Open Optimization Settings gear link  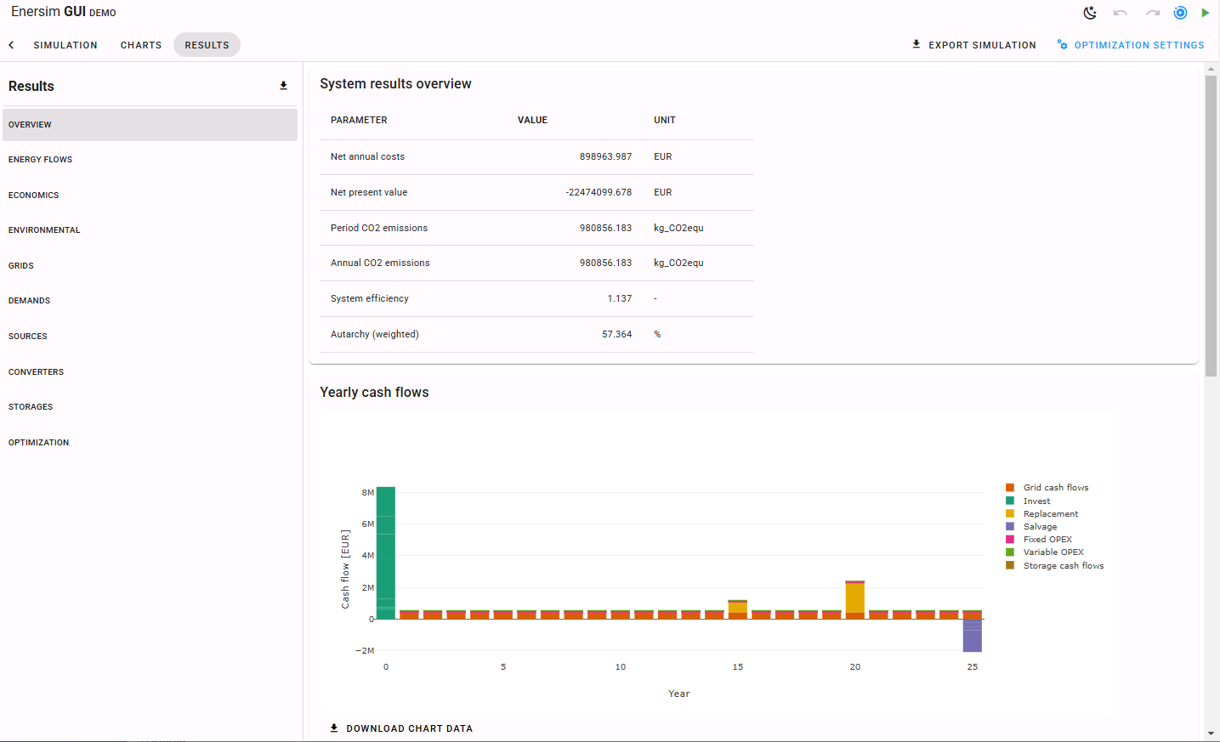1131,45
